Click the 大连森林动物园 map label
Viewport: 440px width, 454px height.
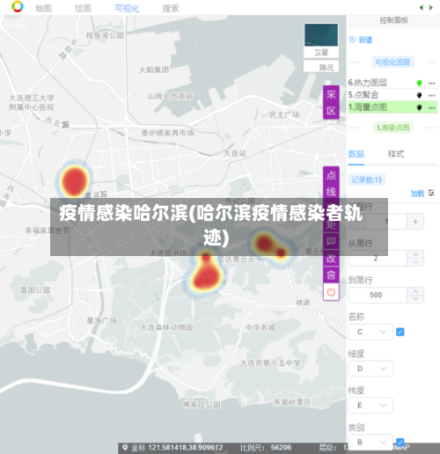166,327
